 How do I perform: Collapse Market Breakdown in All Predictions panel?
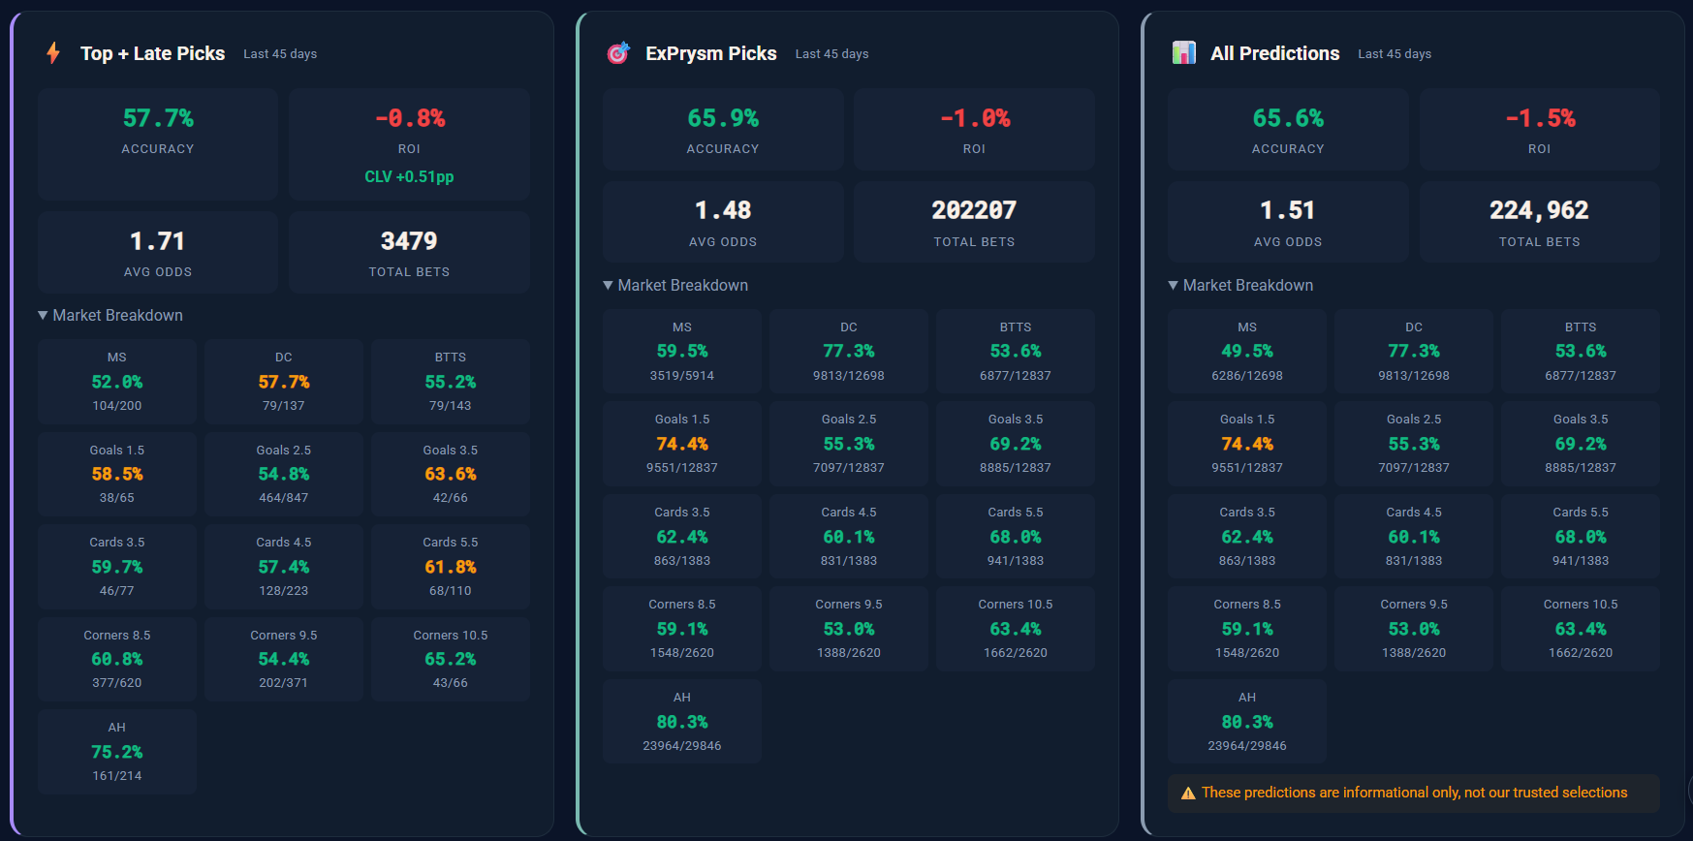(x=1239, y=286)
